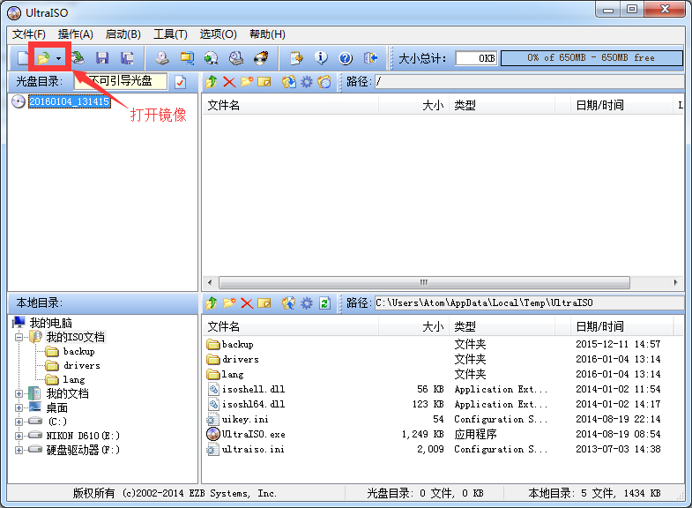This screenshot has width=692, height=508.
Task: Click right arrow of disc list scrollbar
Action: click(x=675, y=282)
